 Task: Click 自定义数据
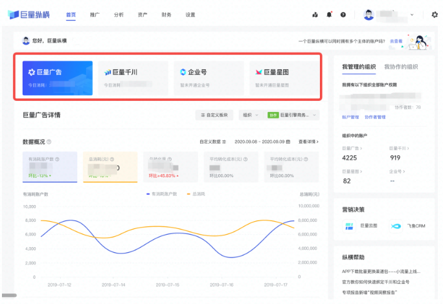[x=210, y=142]
